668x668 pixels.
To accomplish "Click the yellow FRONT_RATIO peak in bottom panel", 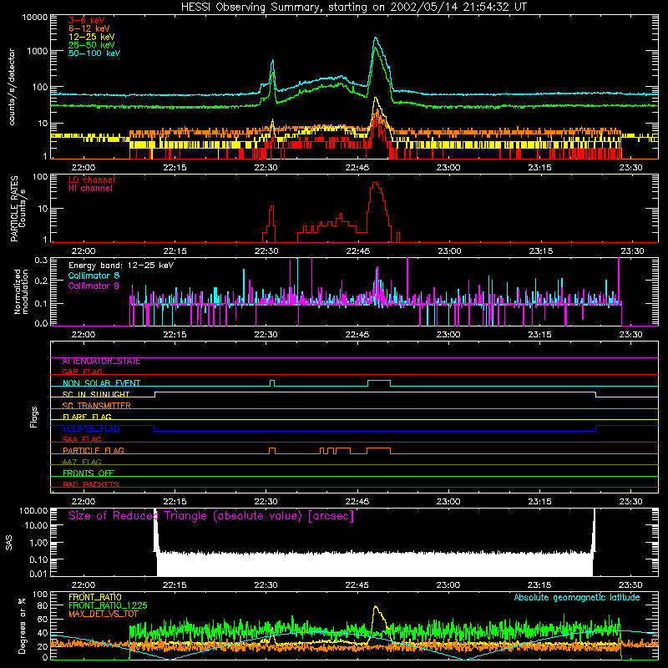I will coord(375,607).
